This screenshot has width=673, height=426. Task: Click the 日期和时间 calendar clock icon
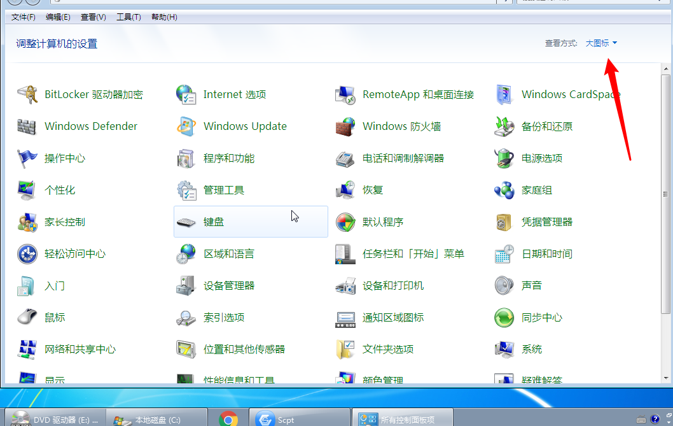[x=504, y=254]
